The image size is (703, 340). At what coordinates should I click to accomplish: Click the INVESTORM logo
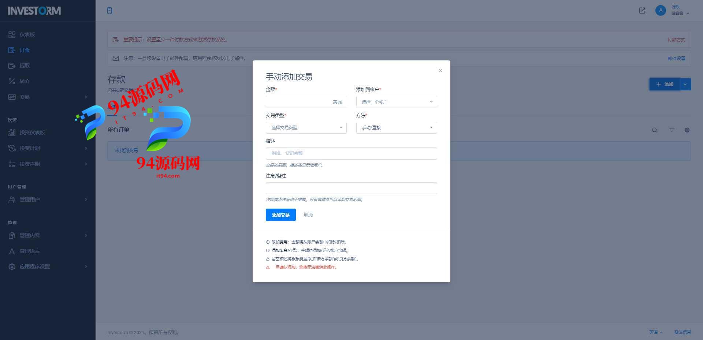click(x=34, y=11)
